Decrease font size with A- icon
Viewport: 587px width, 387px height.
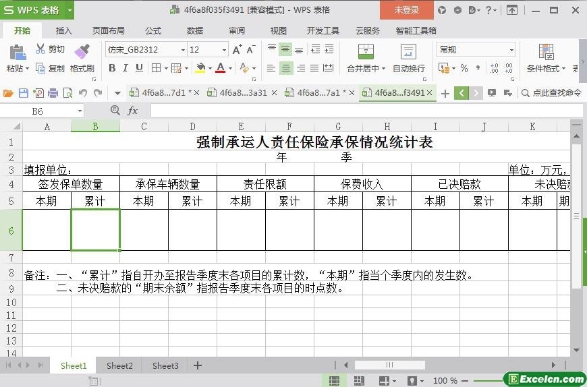pyautogui.click(x=250, y=49)
